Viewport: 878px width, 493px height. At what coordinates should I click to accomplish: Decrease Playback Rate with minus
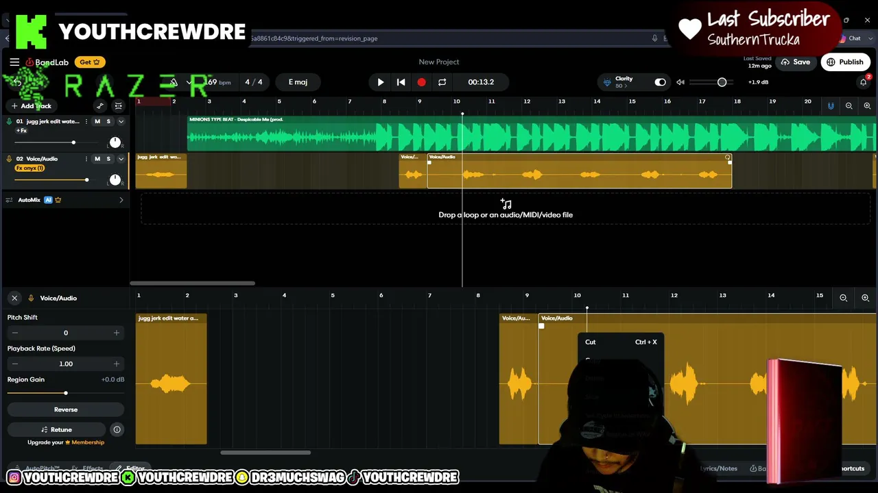click(x=15, y=364)
